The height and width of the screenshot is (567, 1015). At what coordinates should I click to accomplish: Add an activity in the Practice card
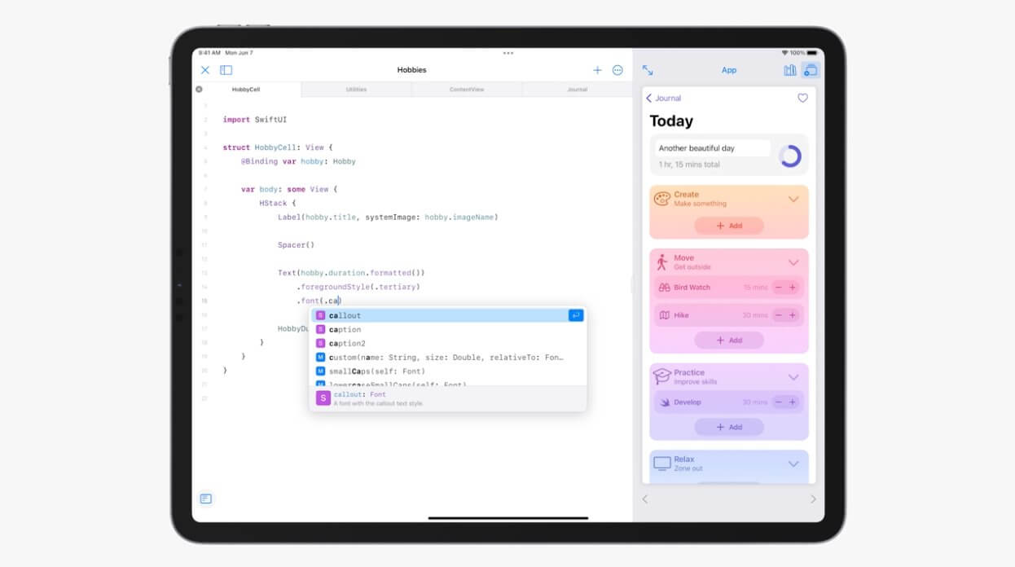click(729, 427)
